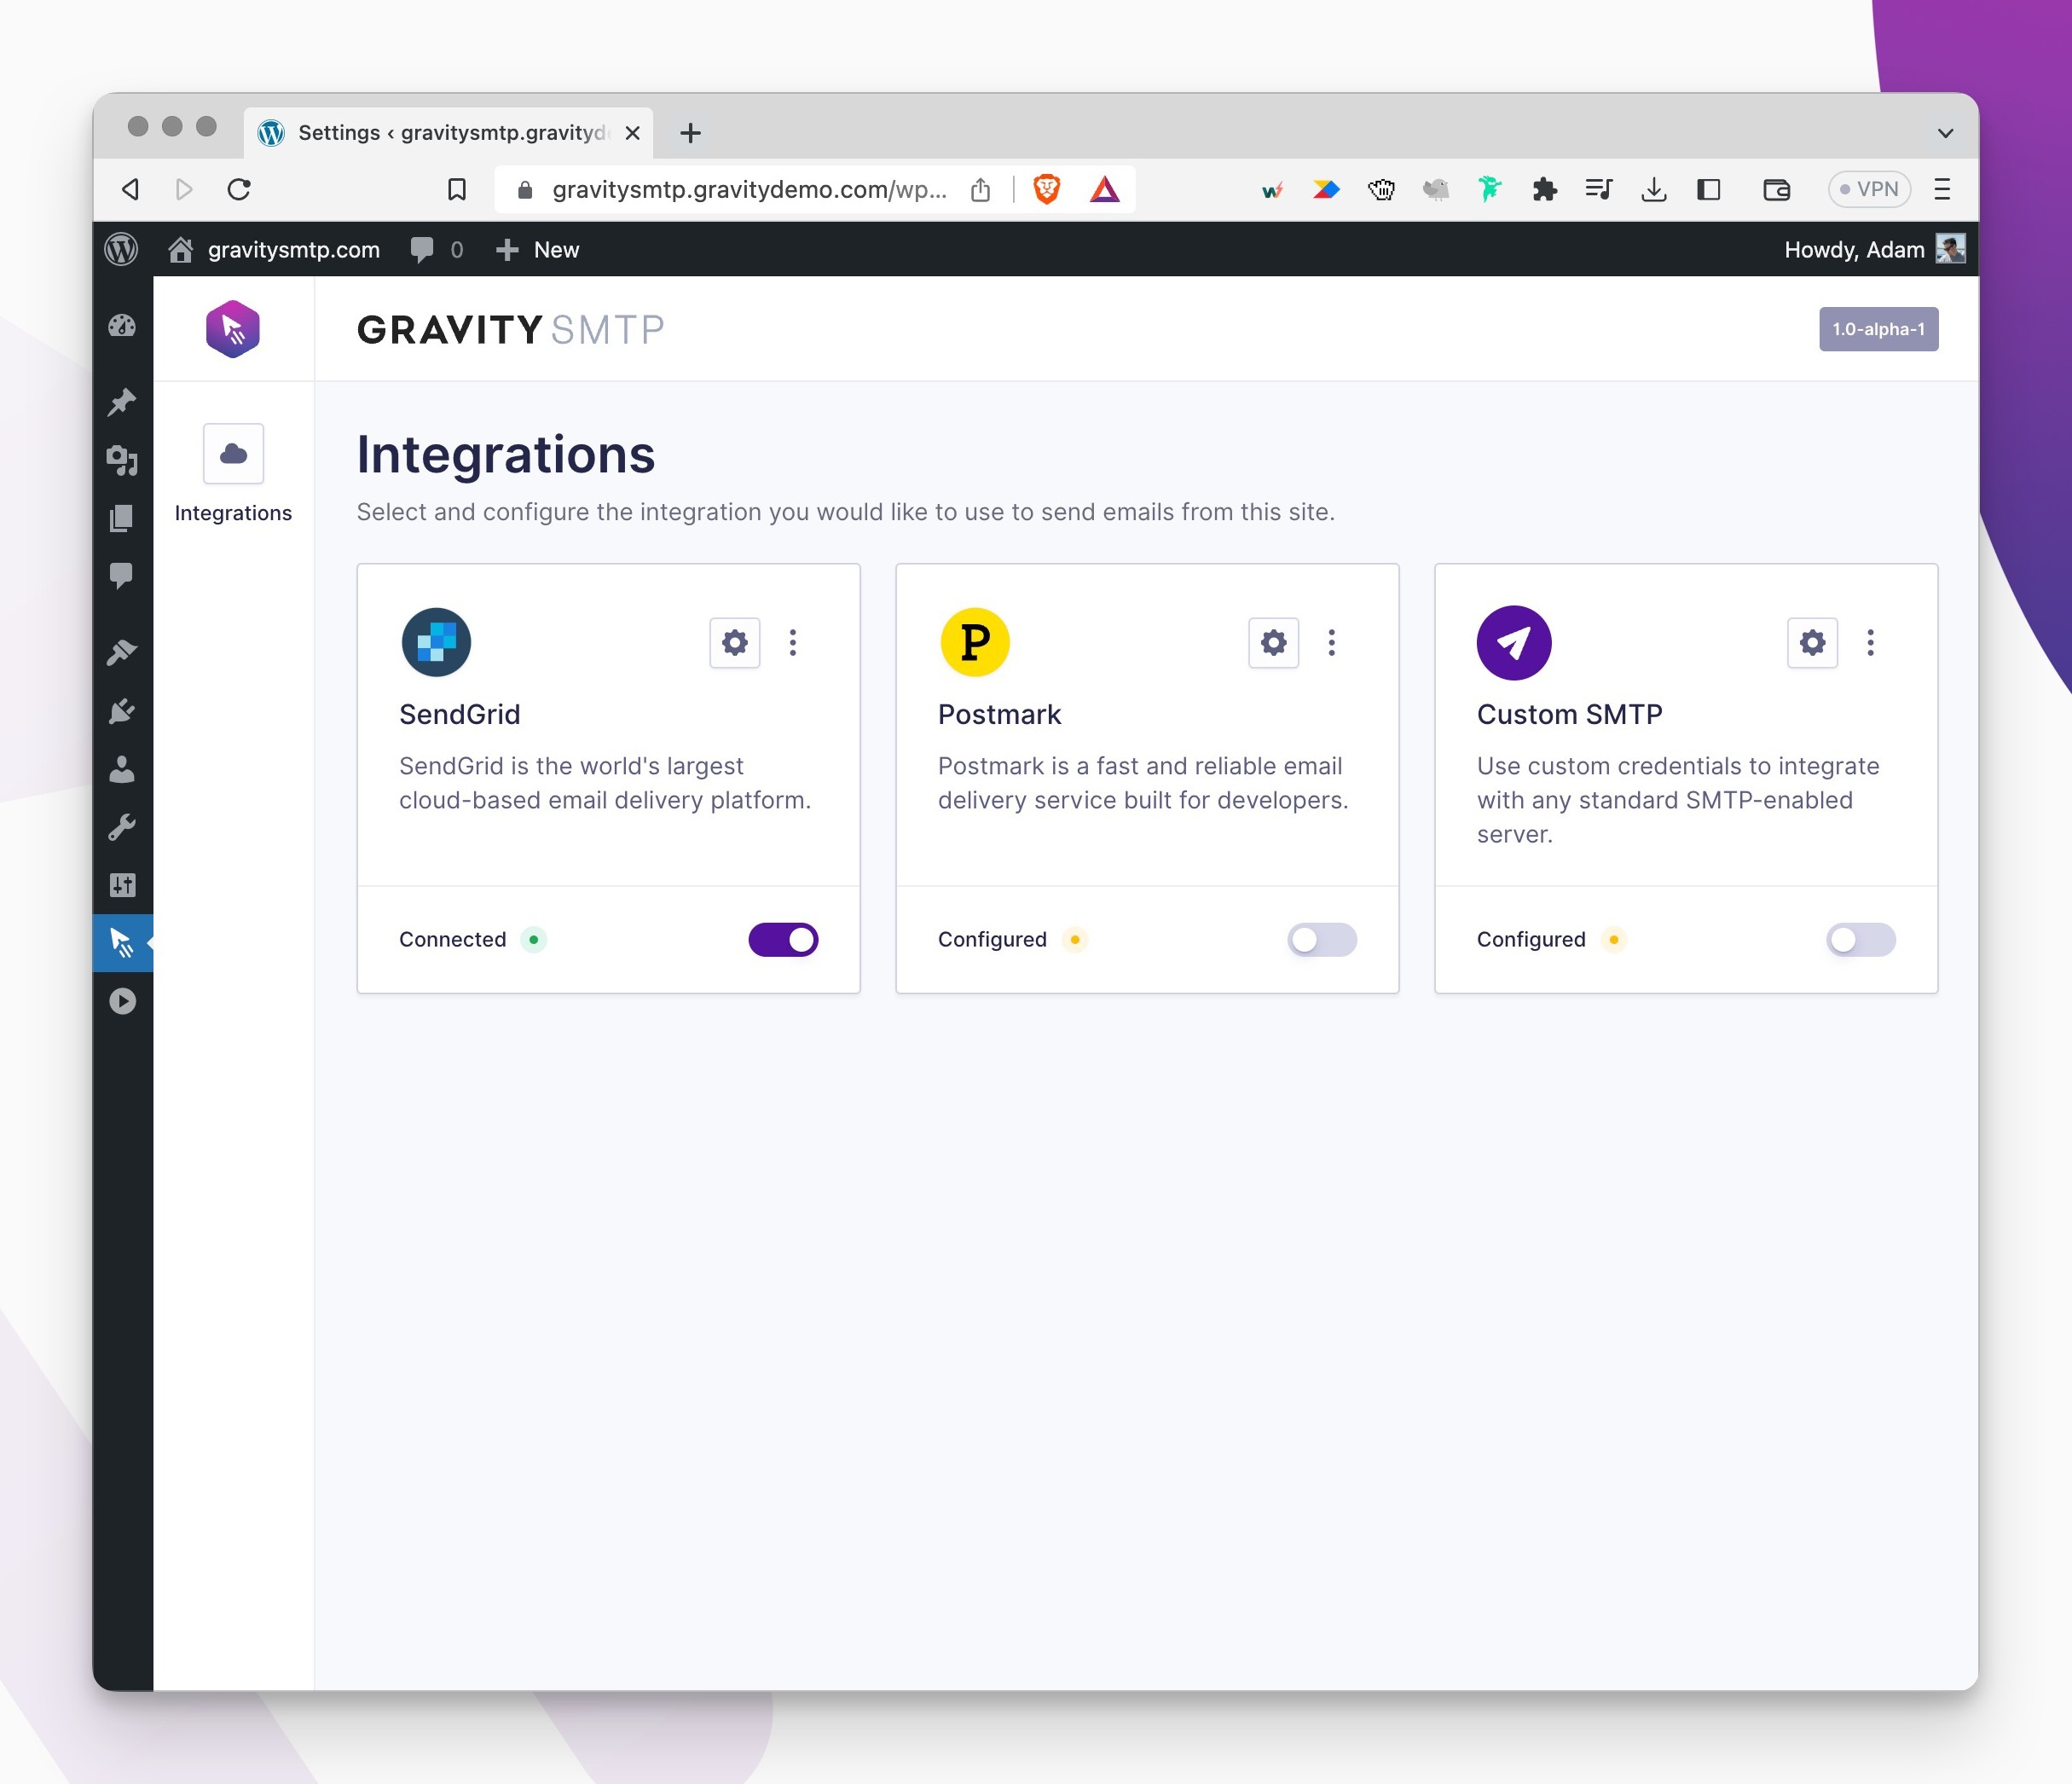
Task: Open the extensions puzzle icon
Action: (x=1544, y=189)
